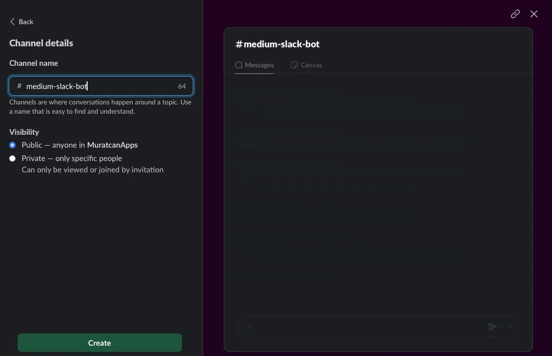Click the Back chevron arrow icon
552x356 pixels.
click(x=12, y=22)
